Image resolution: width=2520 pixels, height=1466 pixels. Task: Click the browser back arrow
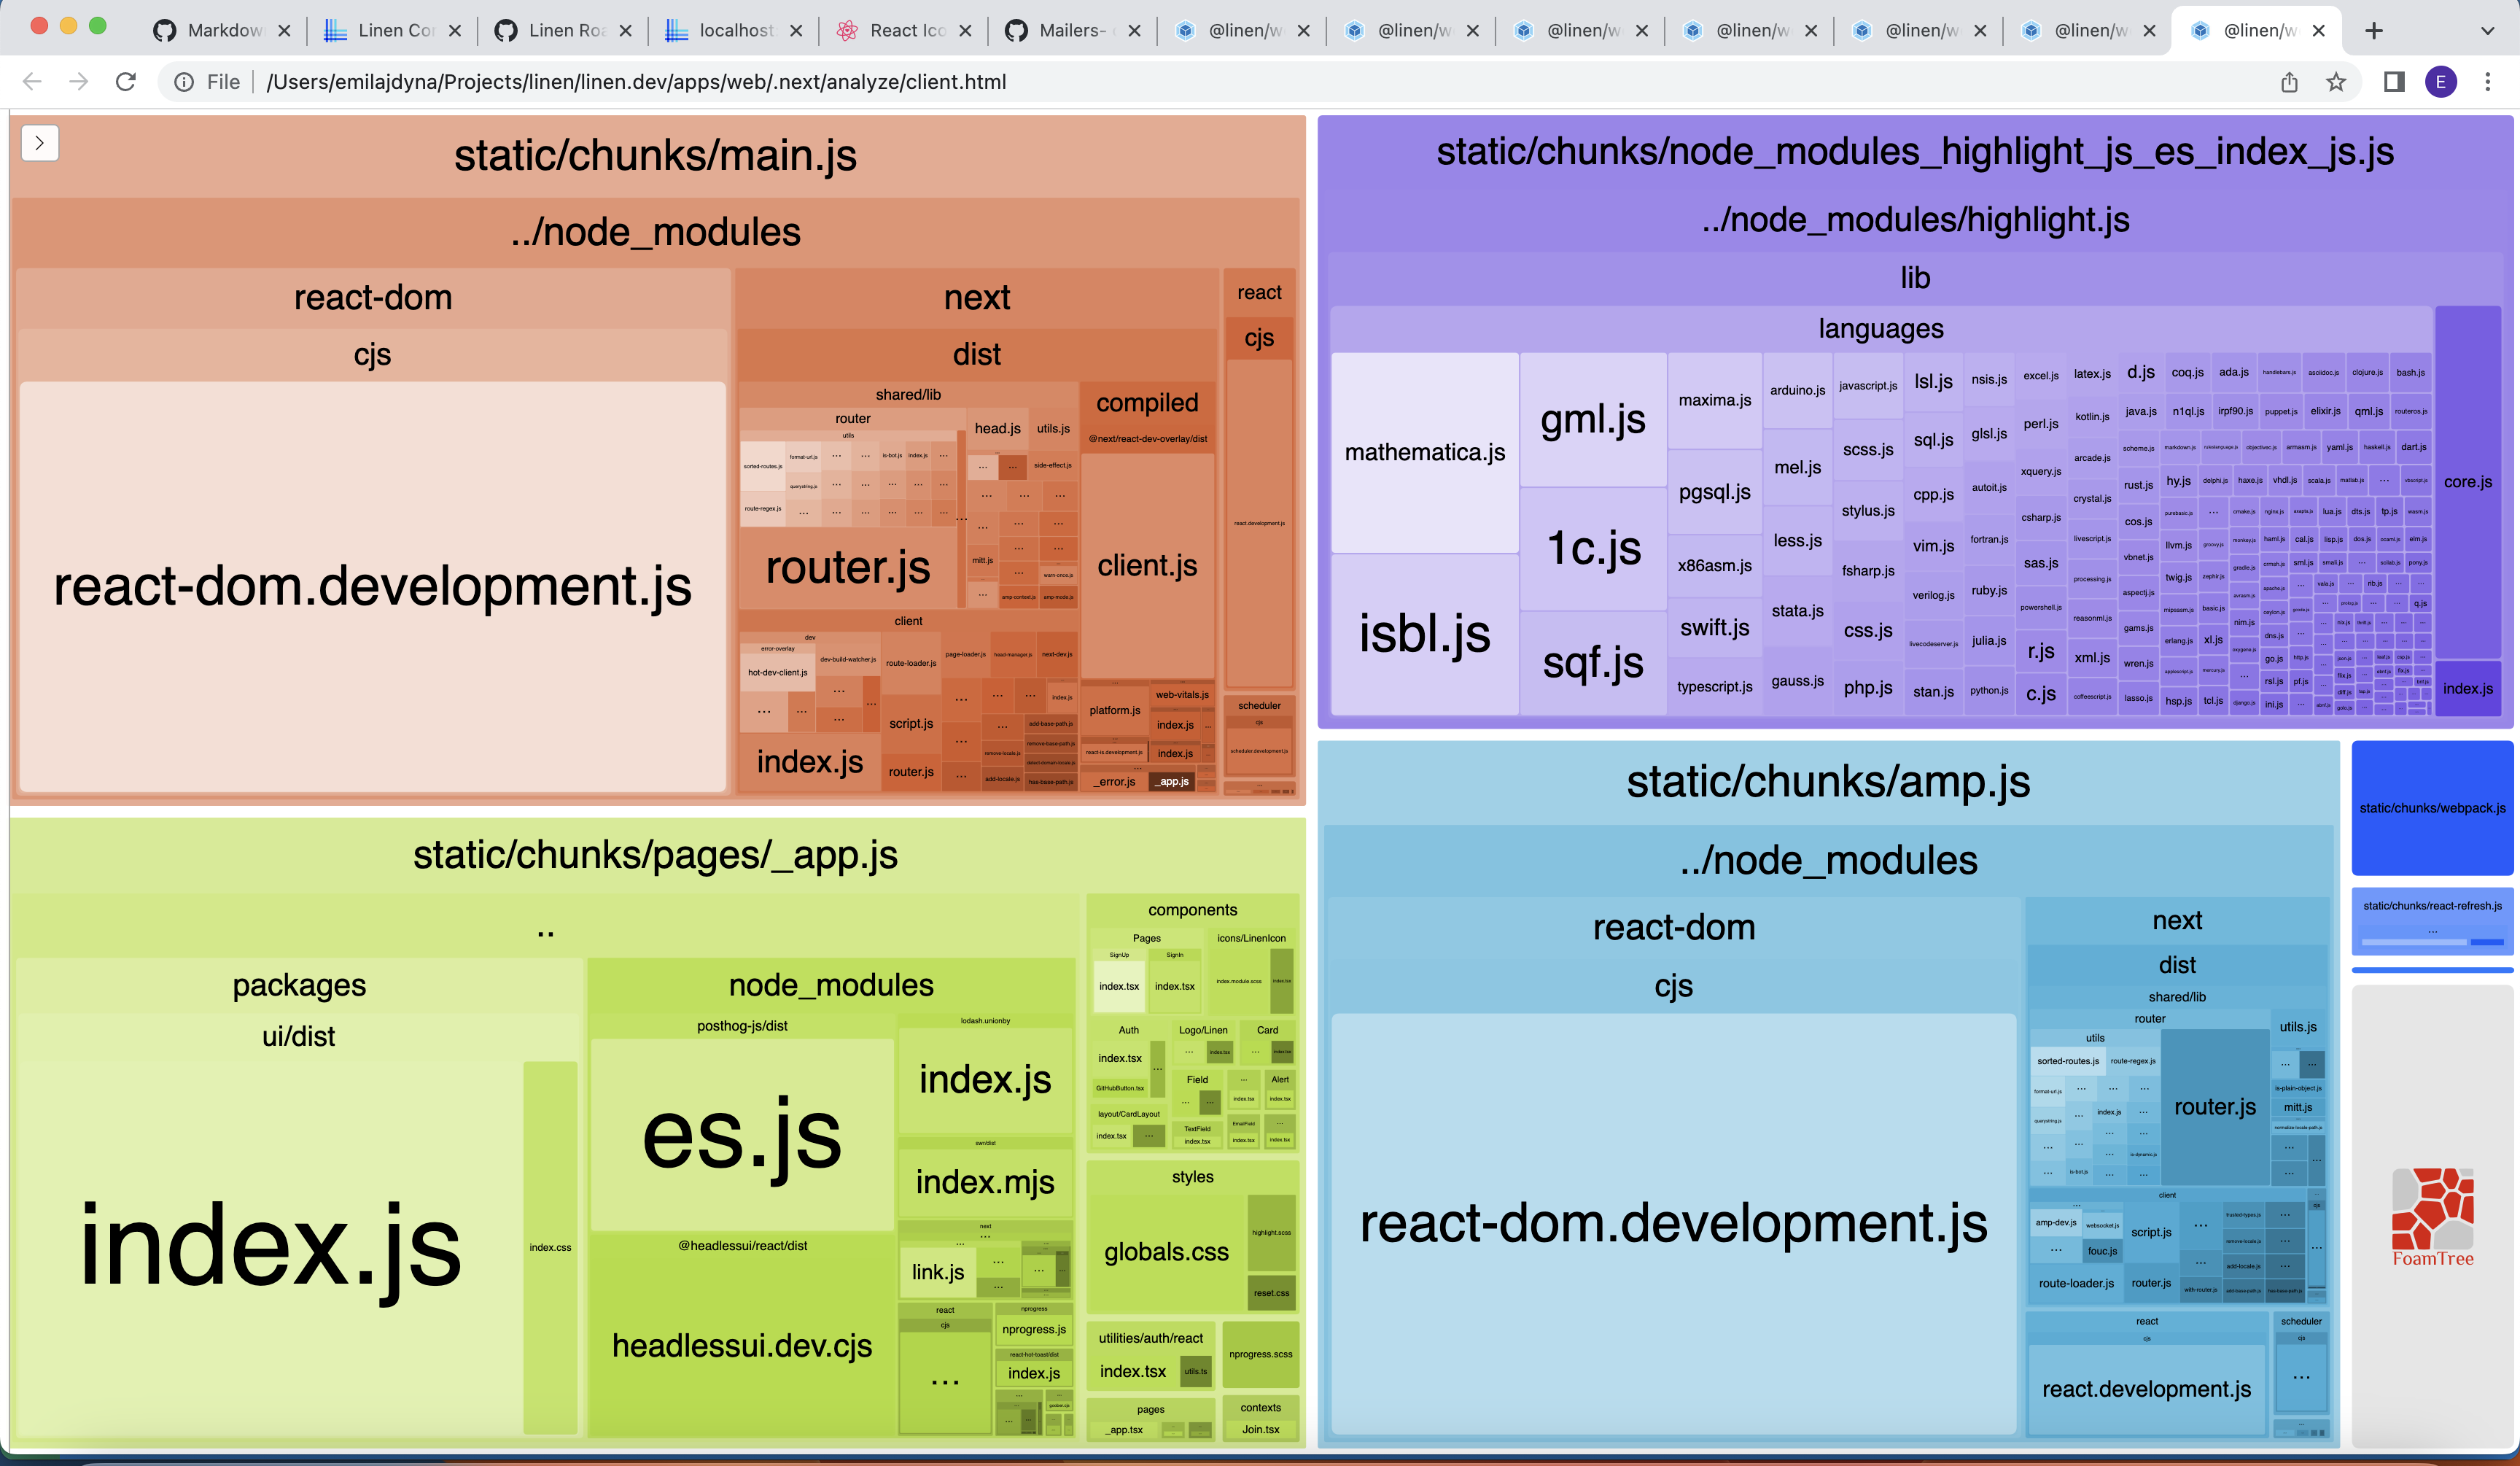point(32,82)
